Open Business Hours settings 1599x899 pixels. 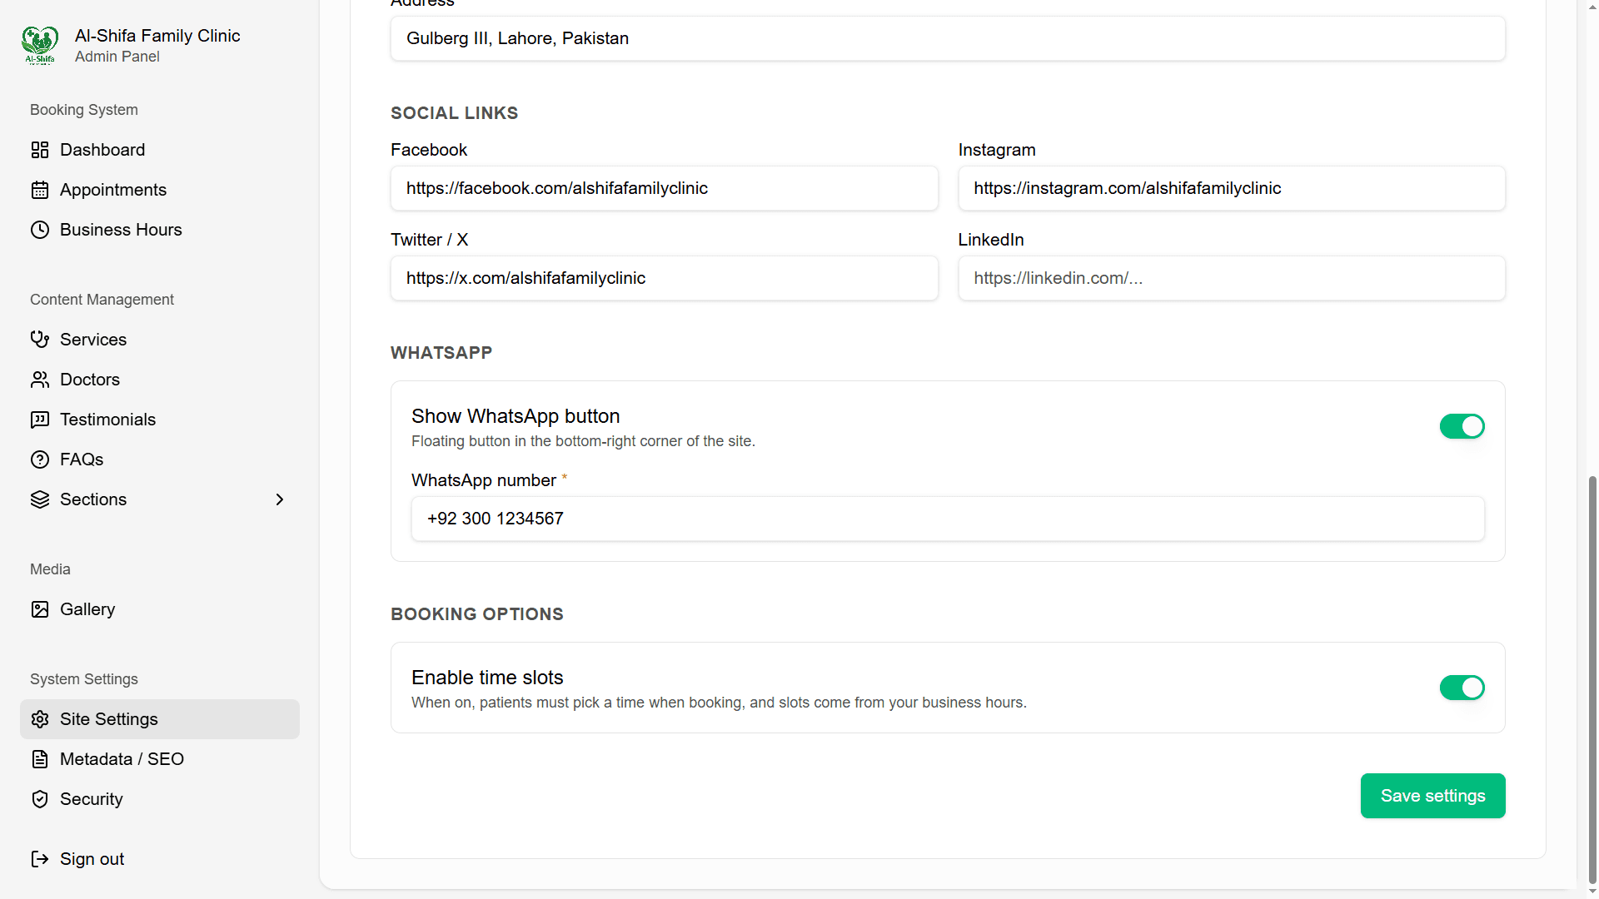point(160,230)
